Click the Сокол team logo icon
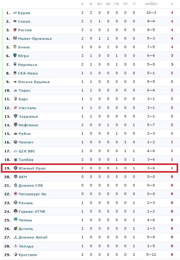Image resolution: width=180 pixels, height=260 pixels. click(x=15, y=21)
